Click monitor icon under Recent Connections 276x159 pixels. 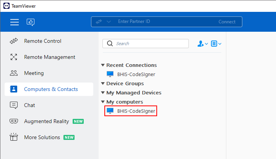pyautogui.click(x=110, y=75)
